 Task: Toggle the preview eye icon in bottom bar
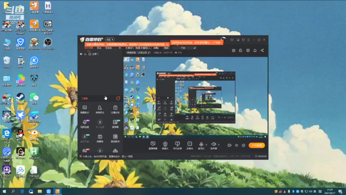237,145
